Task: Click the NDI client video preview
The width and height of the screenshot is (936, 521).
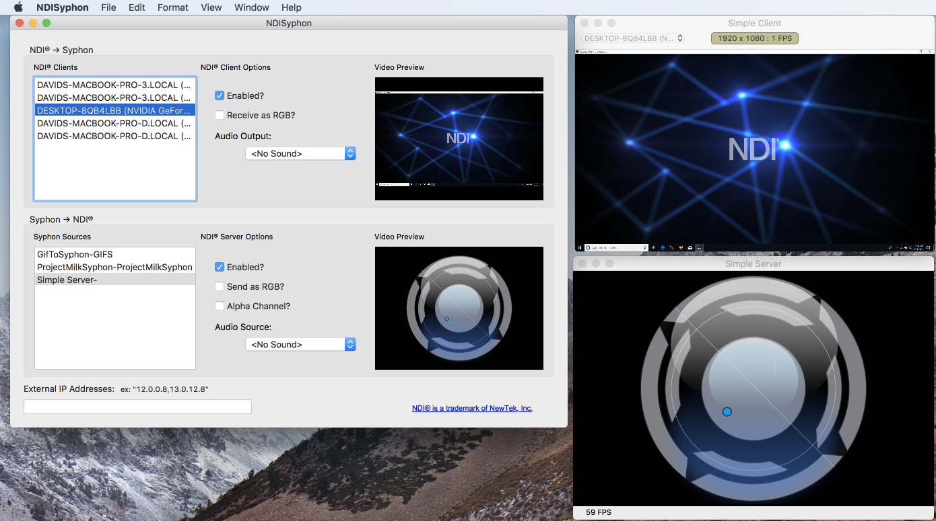Action: click(x=459, y=138)
